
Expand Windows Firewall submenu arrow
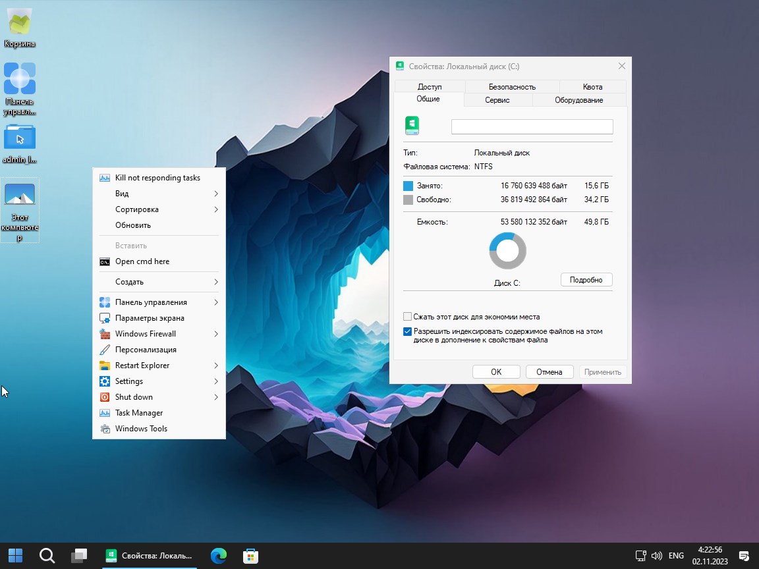tap(216, 334)
